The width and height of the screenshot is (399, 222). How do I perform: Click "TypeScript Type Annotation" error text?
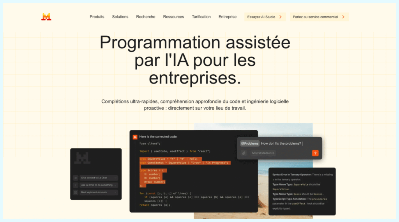289,199
